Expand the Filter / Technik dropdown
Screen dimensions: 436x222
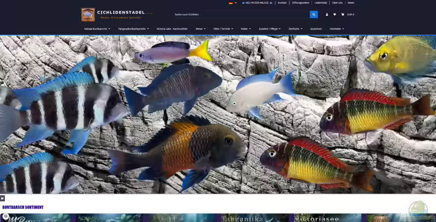pyautogui.click(x=223, y=29)
